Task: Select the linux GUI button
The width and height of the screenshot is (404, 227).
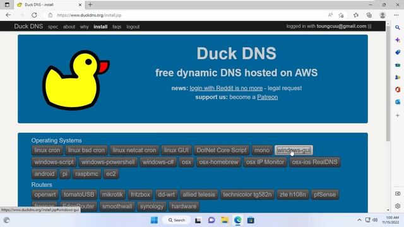Action: [176, 150]
